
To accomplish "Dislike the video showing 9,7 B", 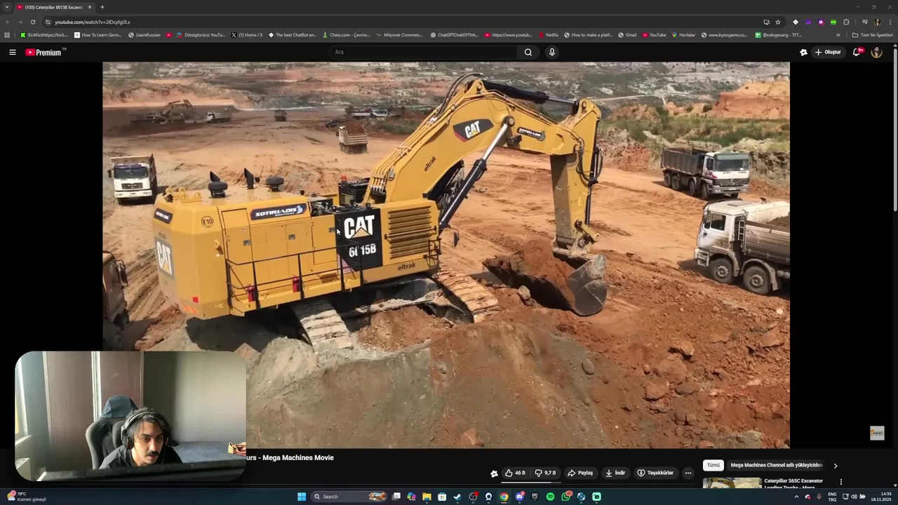I will [545, 473].
